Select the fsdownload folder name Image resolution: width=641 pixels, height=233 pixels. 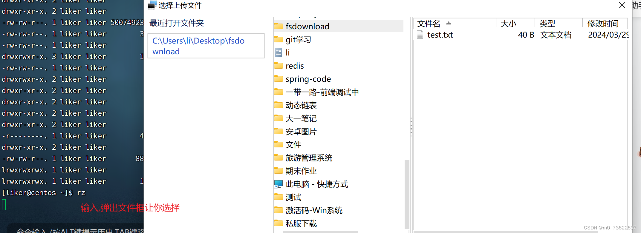point(308,26)
